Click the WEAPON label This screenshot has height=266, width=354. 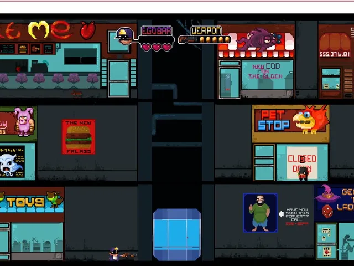click(x=206, y=31)
